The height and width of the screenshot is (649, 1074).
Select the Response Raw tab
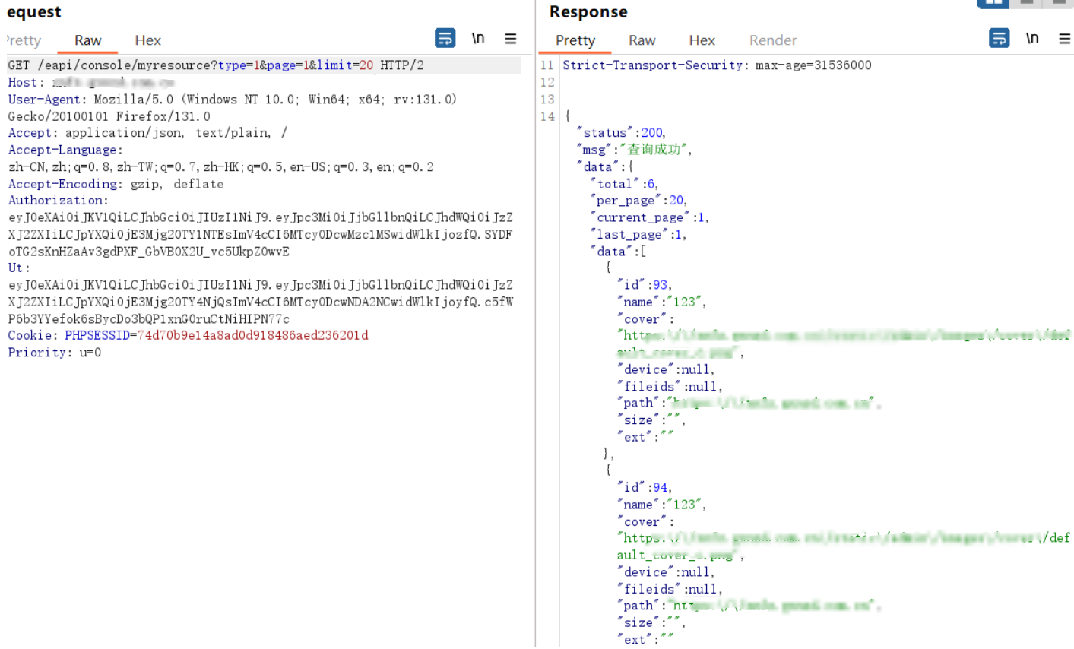coord(642,40)
